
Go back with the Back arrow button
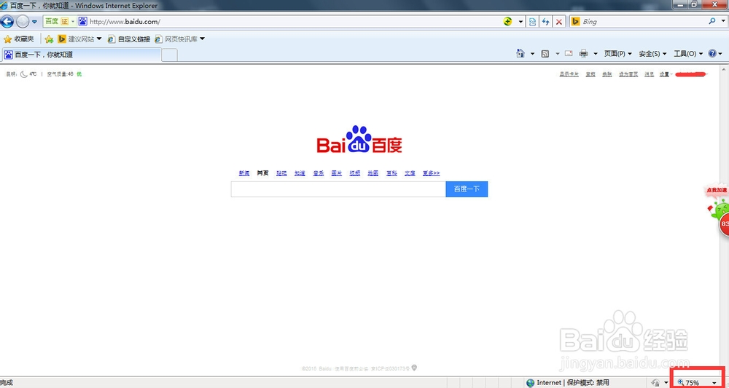click(x=7, y=21)
